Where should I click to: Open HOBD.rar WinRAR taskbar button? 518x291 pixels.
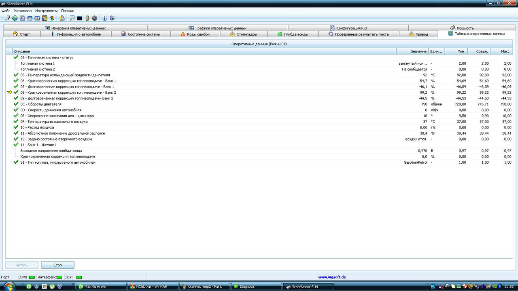click(152, 287)
